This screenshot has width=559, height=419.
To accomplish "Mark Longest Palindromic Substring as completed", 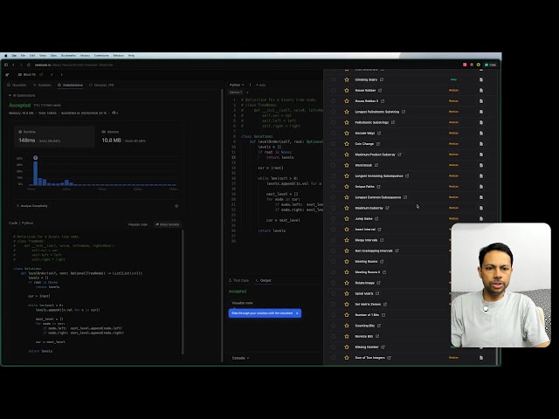I will (x=333, y=112).
